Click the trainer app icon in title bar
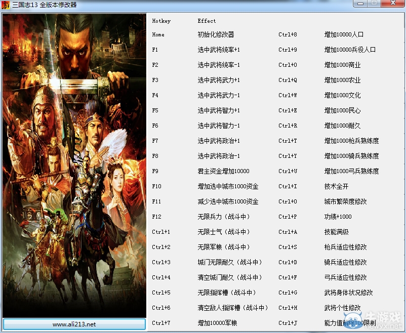Image resolution: width=406 pixels, height=333 pixels. 5,5
